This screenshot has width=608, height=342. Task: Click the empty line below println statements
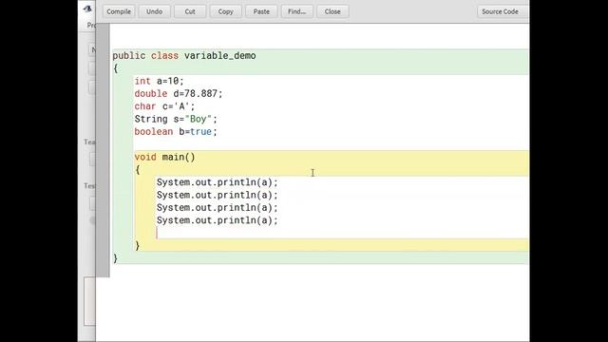point(341,233)
